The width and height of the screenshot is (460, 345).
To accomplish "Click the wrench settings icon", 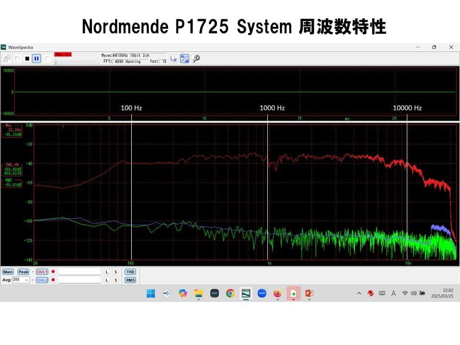I will [x=195, y=58].
